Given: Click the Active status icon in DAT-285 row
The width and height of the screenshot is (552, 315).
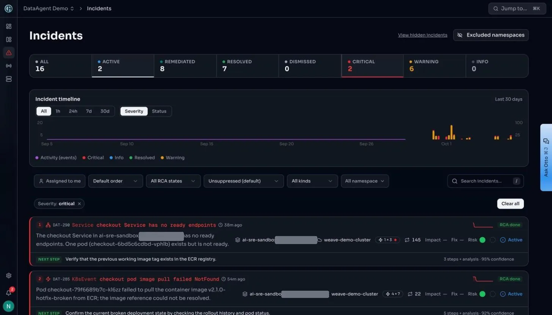Looking at the screenshot, I should (503, 294).
